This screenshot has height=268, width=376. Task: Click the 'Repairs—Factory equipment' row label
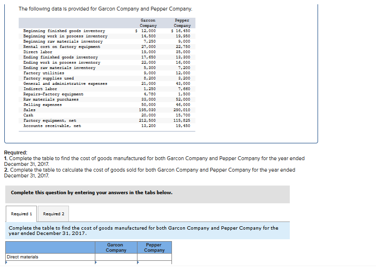click(53, 94)
